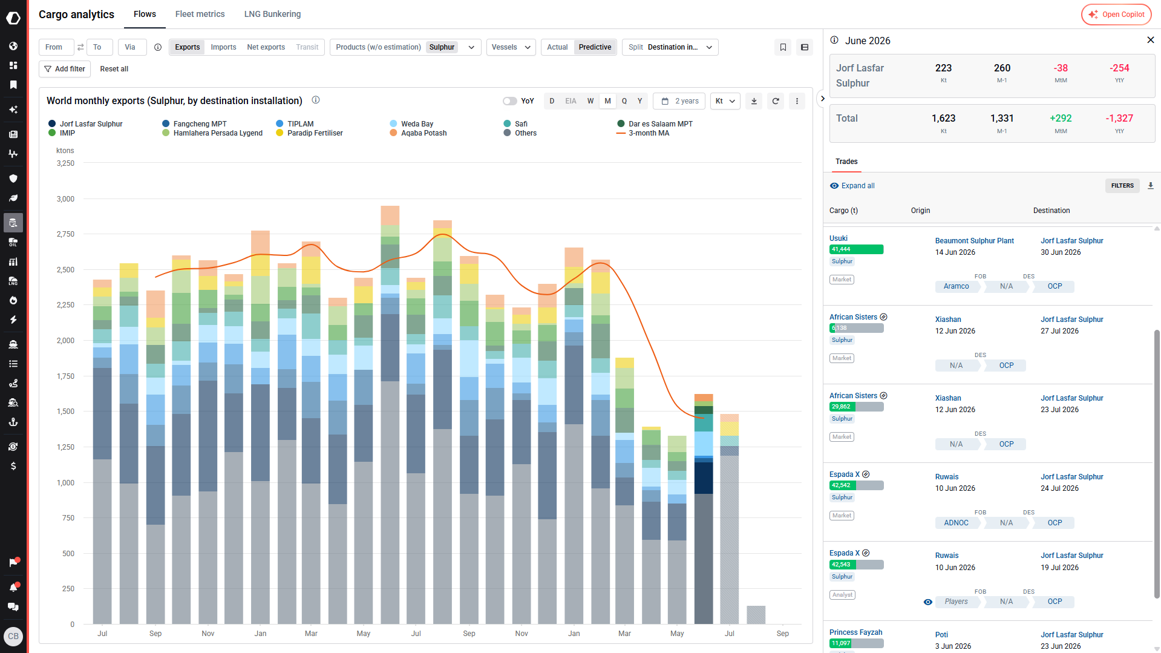The height and width of the screenshot is (653, 1161).
Task: Click the bookmark icon in filter bar
Action: point(783,47)
